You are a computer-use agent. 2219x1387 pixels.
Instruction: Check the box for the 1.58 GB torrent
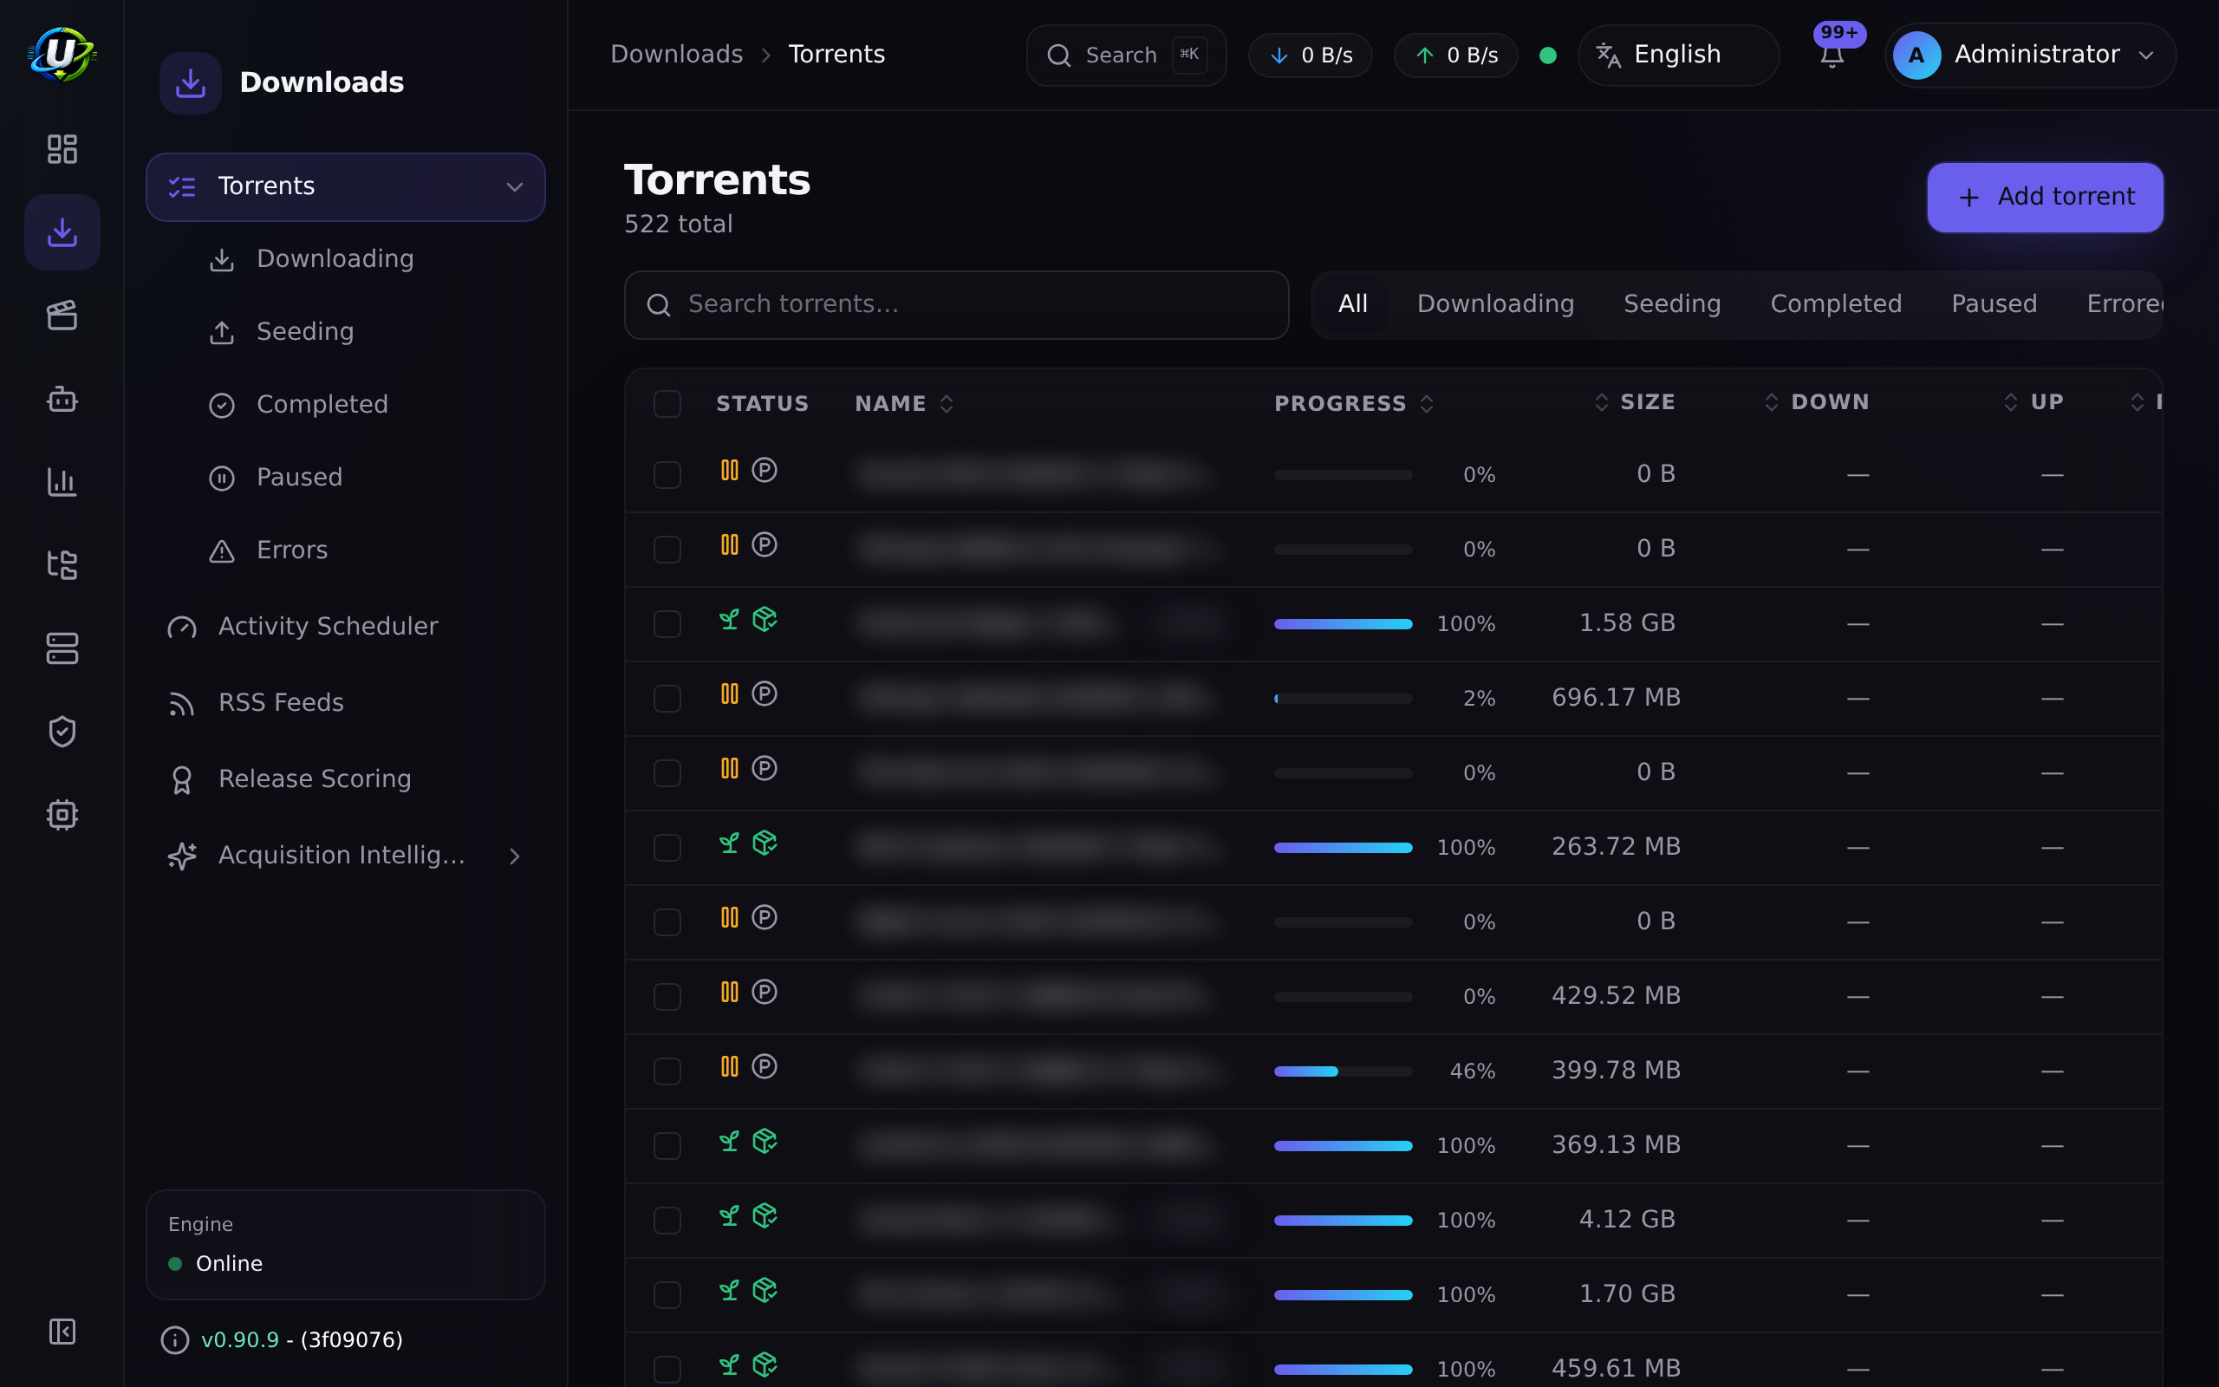(x=667, y=624)
